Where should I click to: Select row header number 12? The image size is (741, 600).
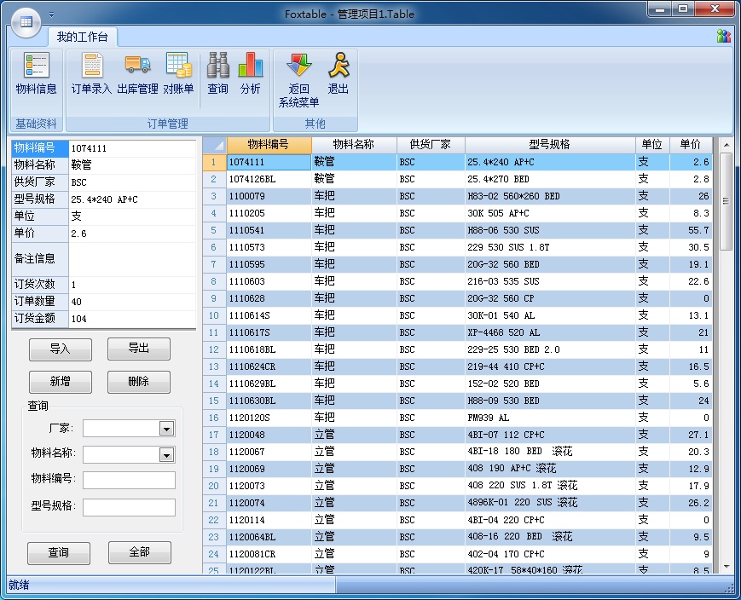click(214, 349)
